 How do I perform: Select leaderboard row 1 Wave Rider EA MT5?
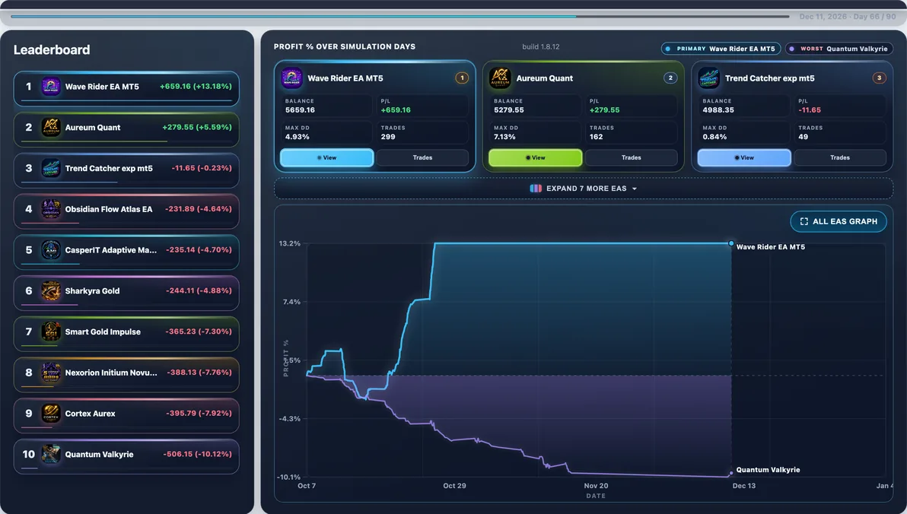tap(126, 88)
